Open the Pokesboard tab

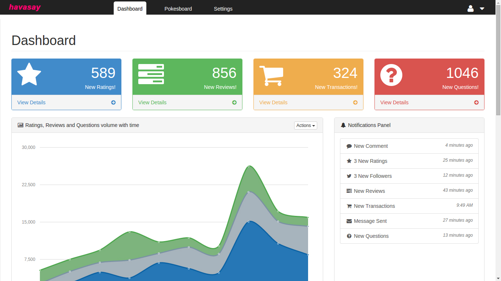178,8
